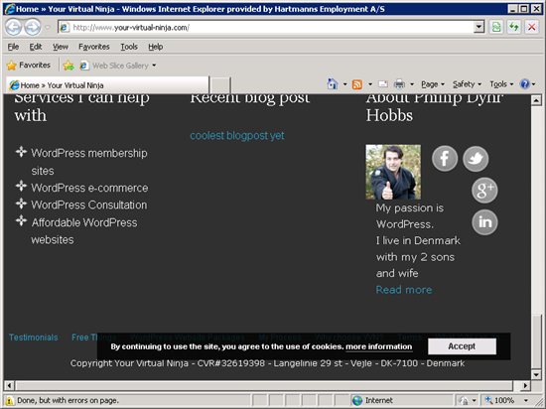Image resolution: width=546 pixels, height=409 pixels.
Task: Expand Web Slice Gallery dropdown arrow
Action: (x=154, y=66)
